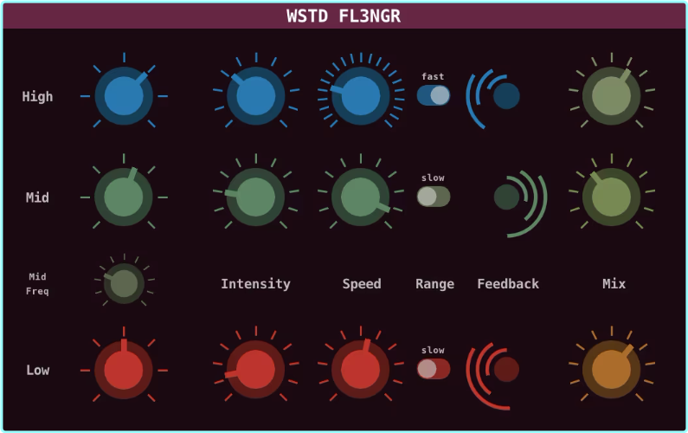Toggle the High band fast range switch
Viewport: 688px width, 433px height.
click(434, 95)
